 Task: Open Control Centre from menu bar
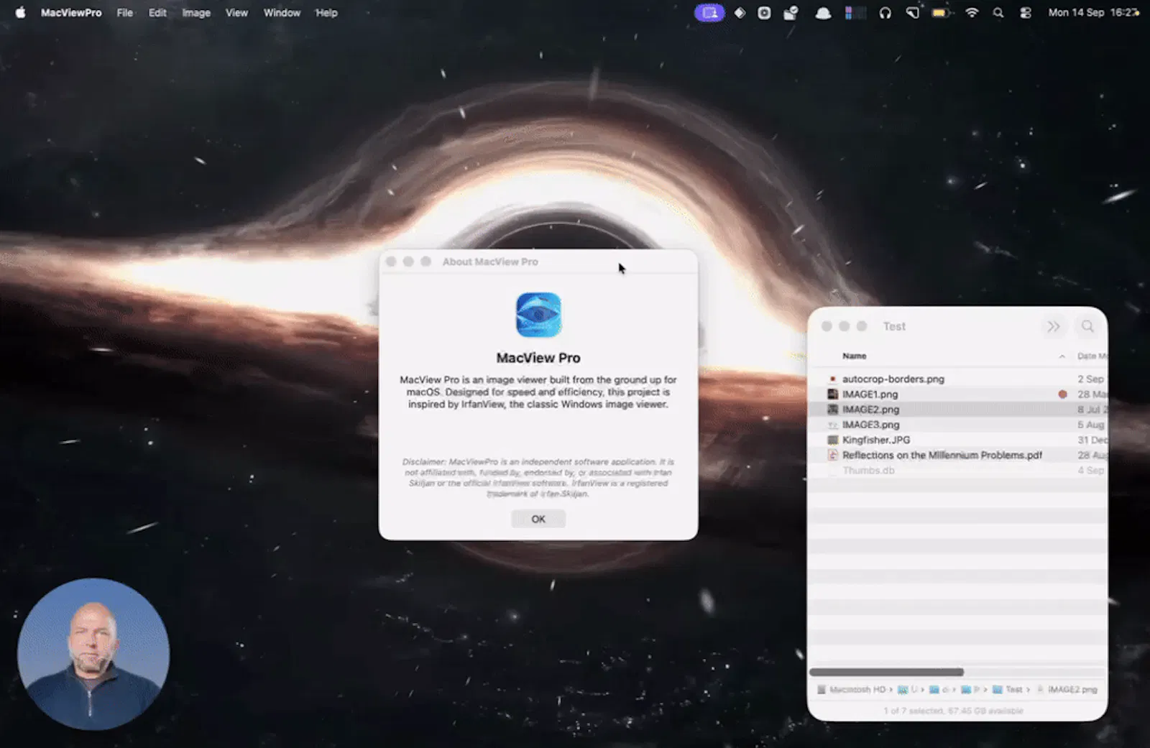[1026, 13]
